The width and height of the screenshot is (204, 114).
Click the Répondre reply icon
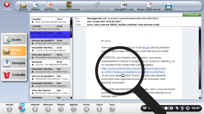point(35,5)
